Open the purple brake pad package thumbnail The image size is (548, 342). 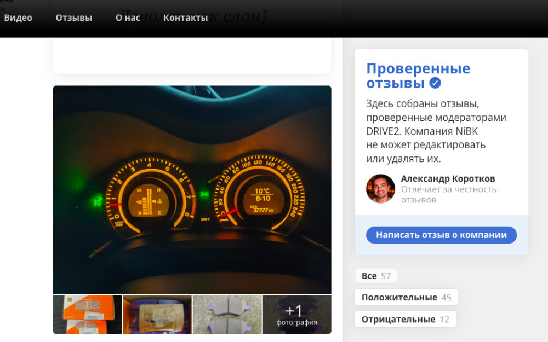point(157,315)
